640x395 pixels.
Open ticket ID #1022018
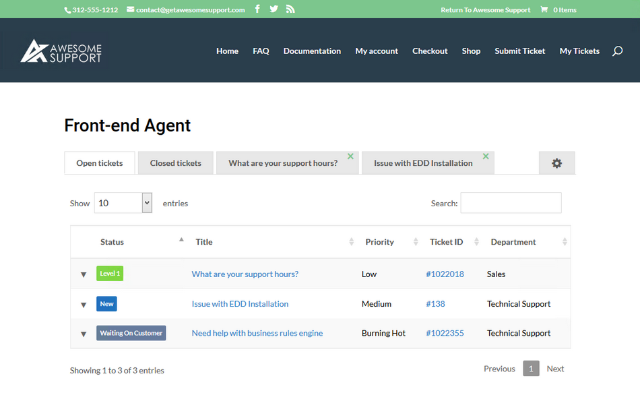[x=445, y=274]
